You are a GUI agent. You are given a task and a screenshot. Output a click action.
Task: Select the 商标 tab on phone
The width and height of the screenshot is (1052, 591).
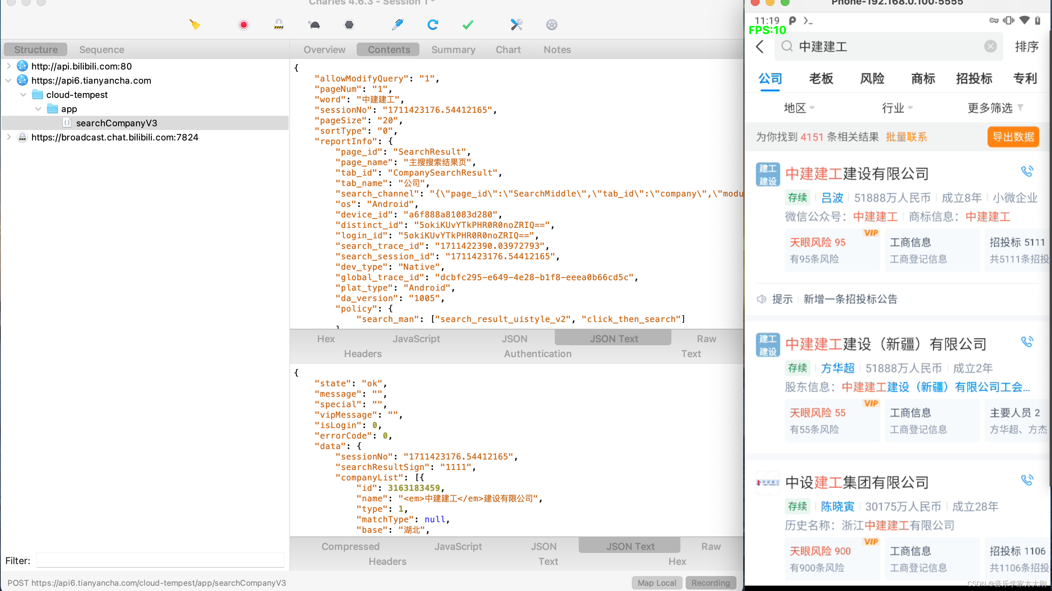point(923,78)
